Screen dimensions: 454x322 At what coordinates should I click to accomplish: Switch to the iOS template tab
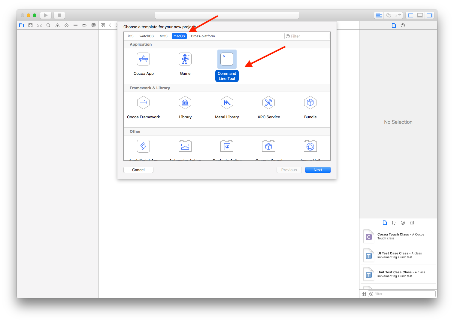tap(131, 36)
